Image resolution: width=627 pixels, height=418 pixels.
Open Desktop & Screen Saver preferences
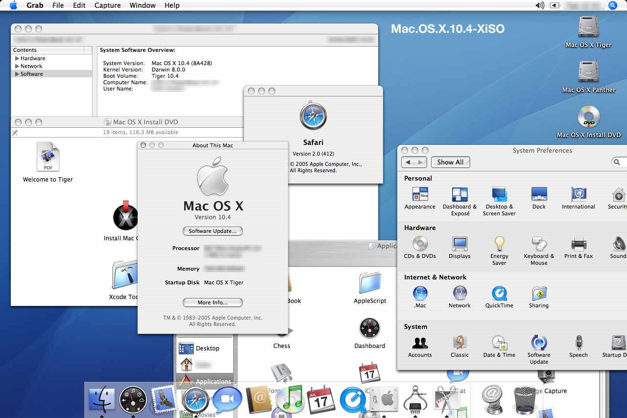coord(499,202)
